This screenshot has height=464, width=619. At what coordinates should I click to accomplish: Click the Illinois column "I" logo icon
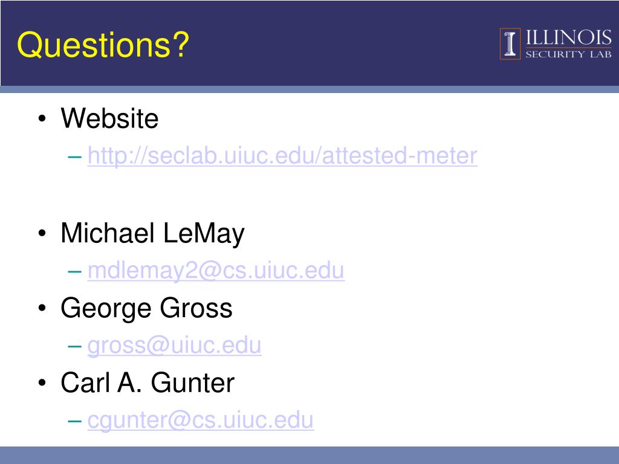pos(510,43)
